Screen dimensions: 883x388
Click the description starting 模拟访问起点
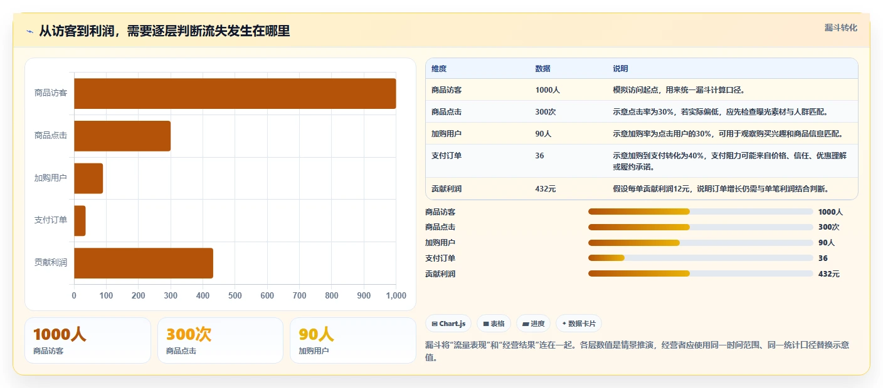[x=679, y=90]
